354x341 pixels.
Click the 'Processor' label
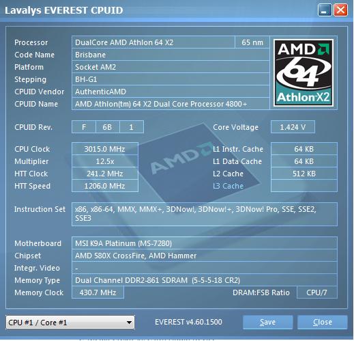pyautogui.click(x=31, y=42)
